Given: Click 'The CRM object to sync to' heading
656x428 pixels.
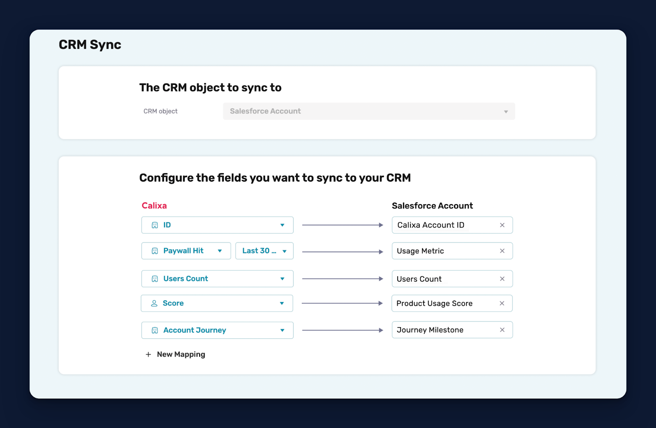Looking at the screenshot, I should coord(210,88).
